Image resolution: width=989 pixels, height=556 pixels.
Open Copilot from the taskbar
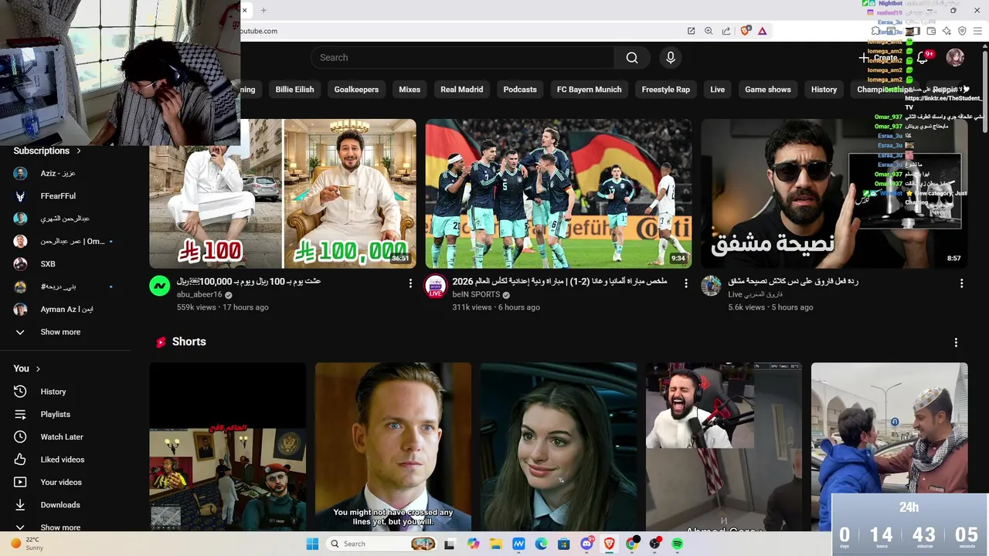pyautogui.click(x=473, y=544)
